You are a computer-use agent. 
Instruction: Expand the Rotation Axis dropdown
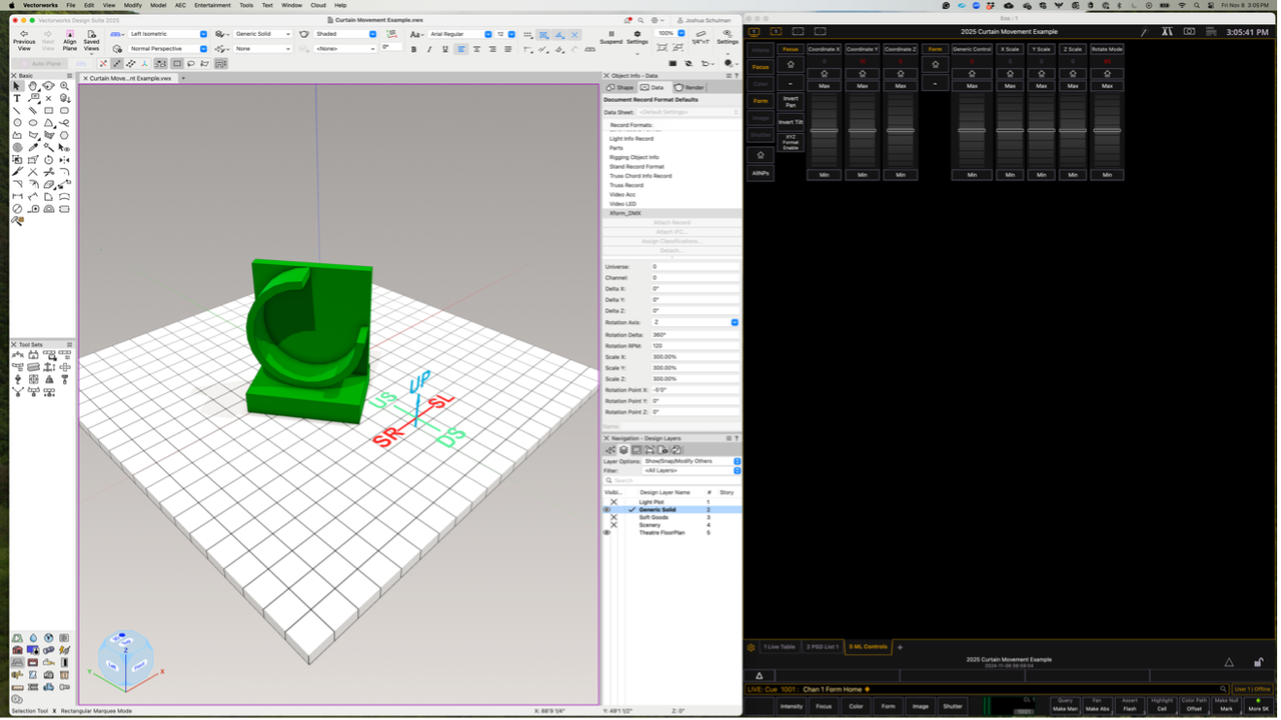pos(734,322)
